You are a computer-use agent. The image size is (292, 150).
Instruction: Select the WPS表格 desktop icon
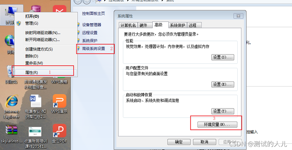point(59,80)
